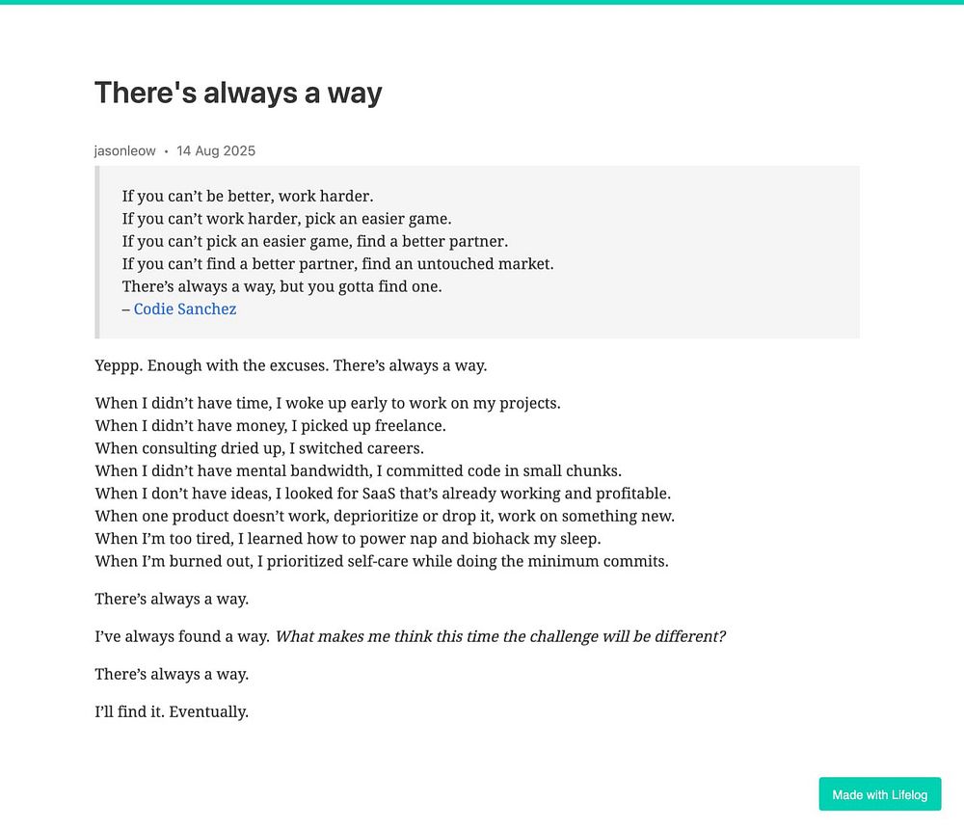Click the line about SaaS already profitable

pos(383,493)
